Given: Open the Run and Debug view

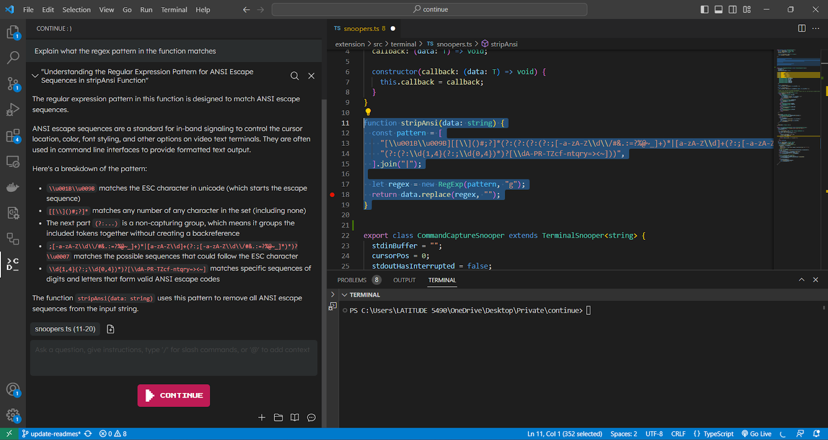Looking at the screenshot, I should tap(13, 110).
